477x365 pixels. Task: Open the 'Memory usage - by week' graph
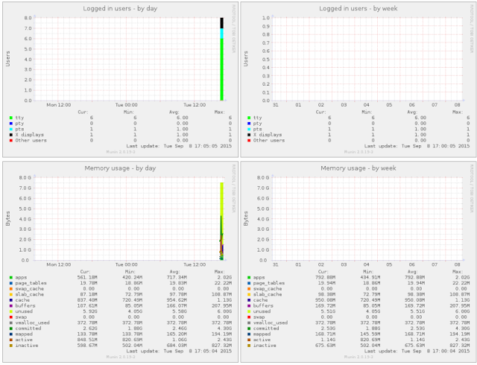(x=358, y=262)
